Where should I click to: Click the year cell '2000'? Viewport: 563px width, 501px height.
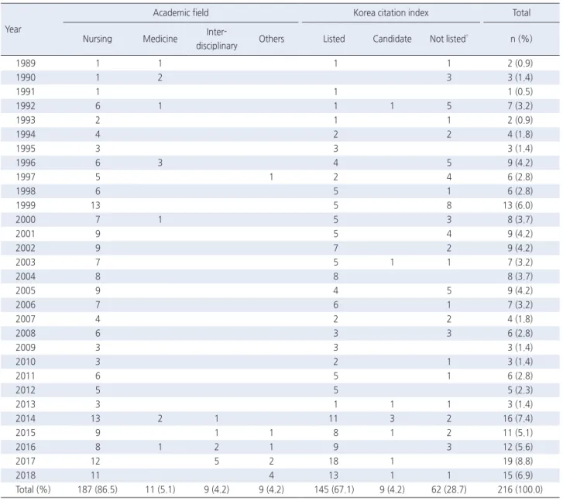[26, 219]
